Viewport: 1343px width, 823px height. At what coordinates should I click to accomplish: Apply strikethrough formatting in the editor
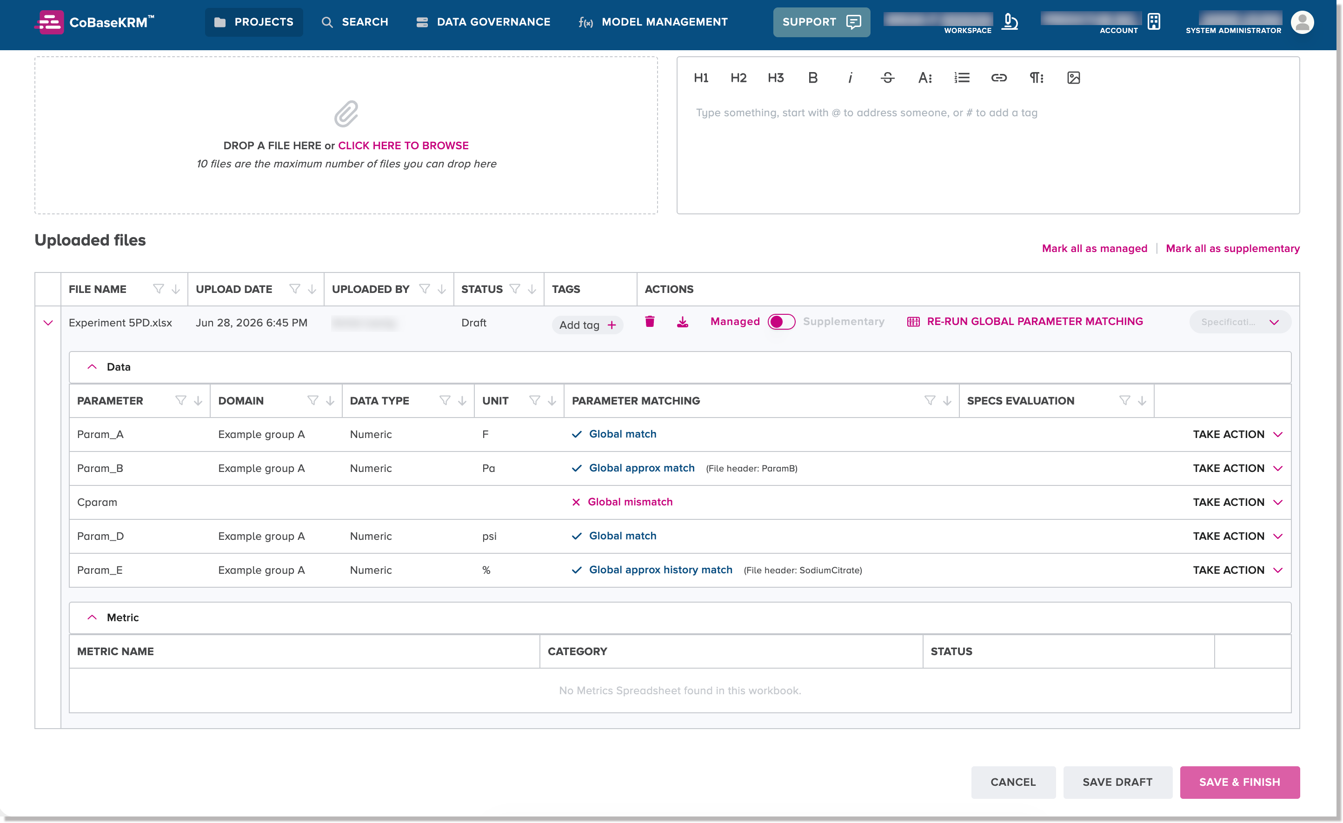pyautogui.click(x=887, y=78)
